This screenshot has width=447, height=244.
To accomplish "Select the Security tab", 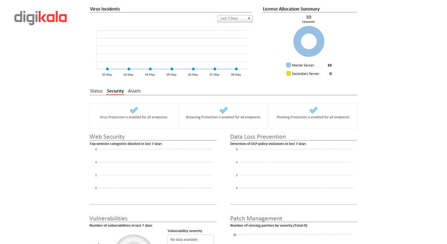I will (115, 91).
